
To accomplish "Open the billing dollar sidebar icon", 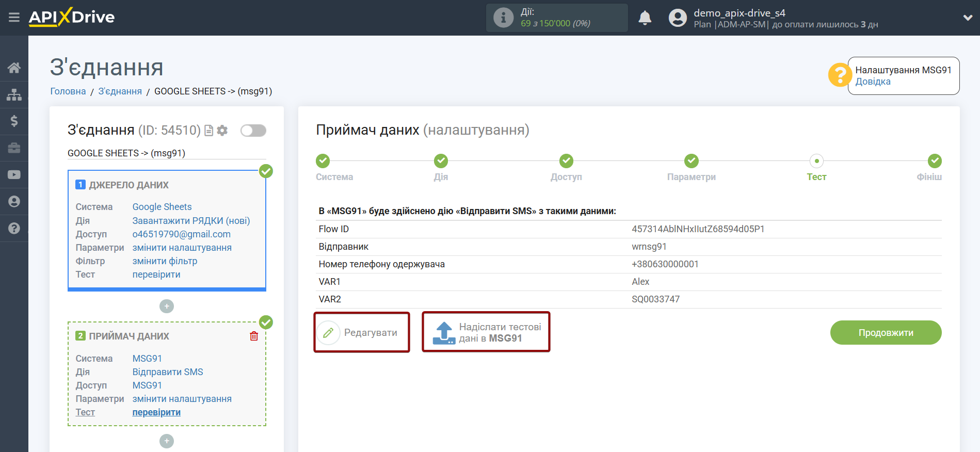I will [x=14, y=121].
